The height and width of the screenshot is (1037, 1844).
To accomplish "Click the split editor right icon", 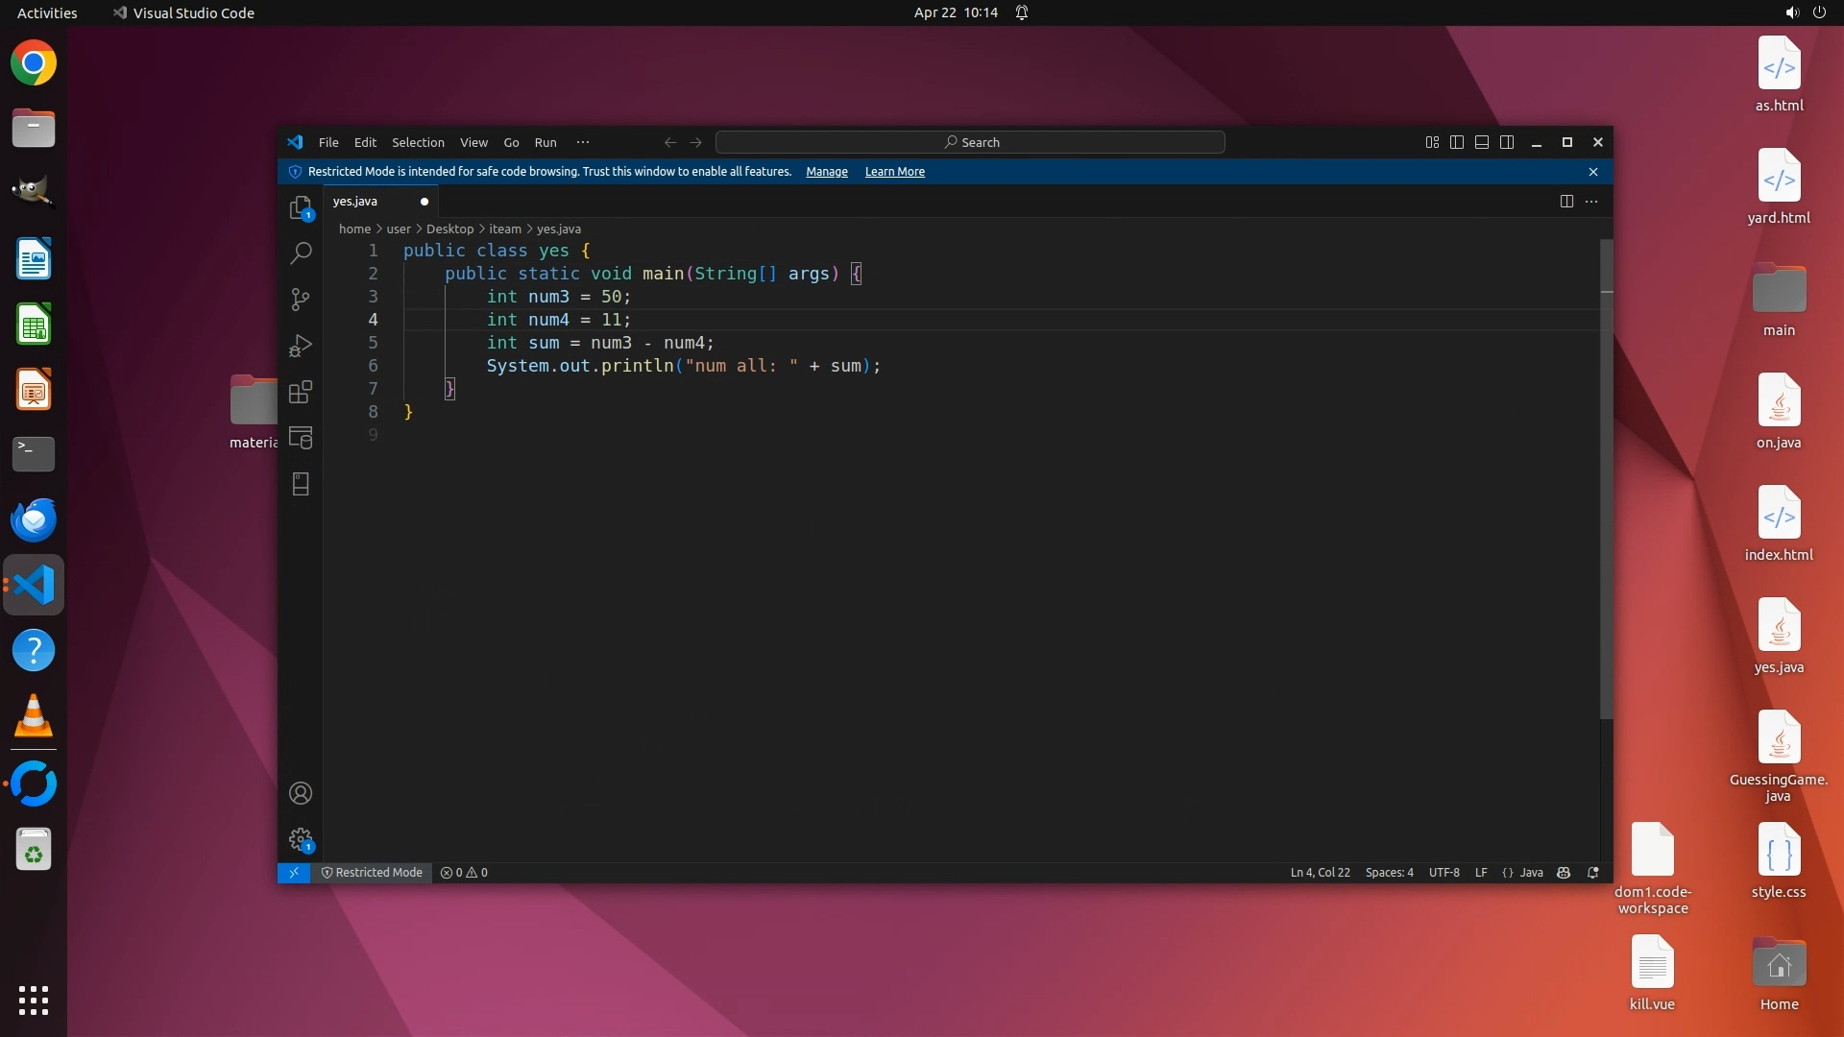I will [1566, 201].
